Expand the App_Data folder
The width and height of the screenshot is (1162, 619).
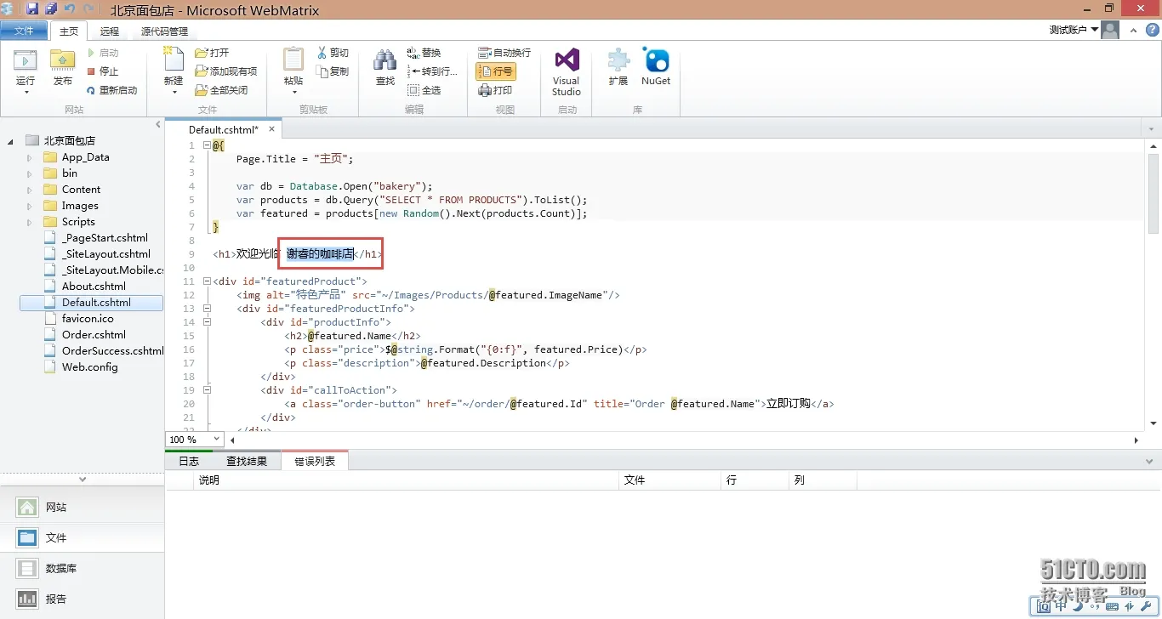[x=29, y=157]
